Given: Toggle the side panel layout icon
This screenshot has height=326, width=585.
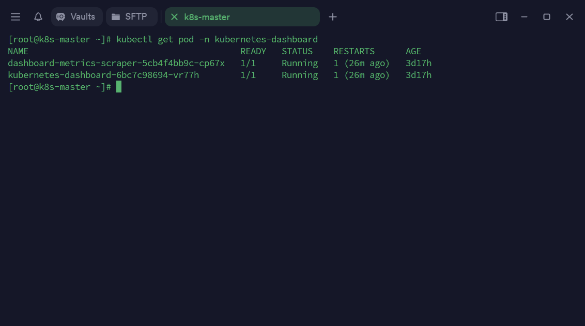Looking at the screenshot, I should tap(501, 17).
